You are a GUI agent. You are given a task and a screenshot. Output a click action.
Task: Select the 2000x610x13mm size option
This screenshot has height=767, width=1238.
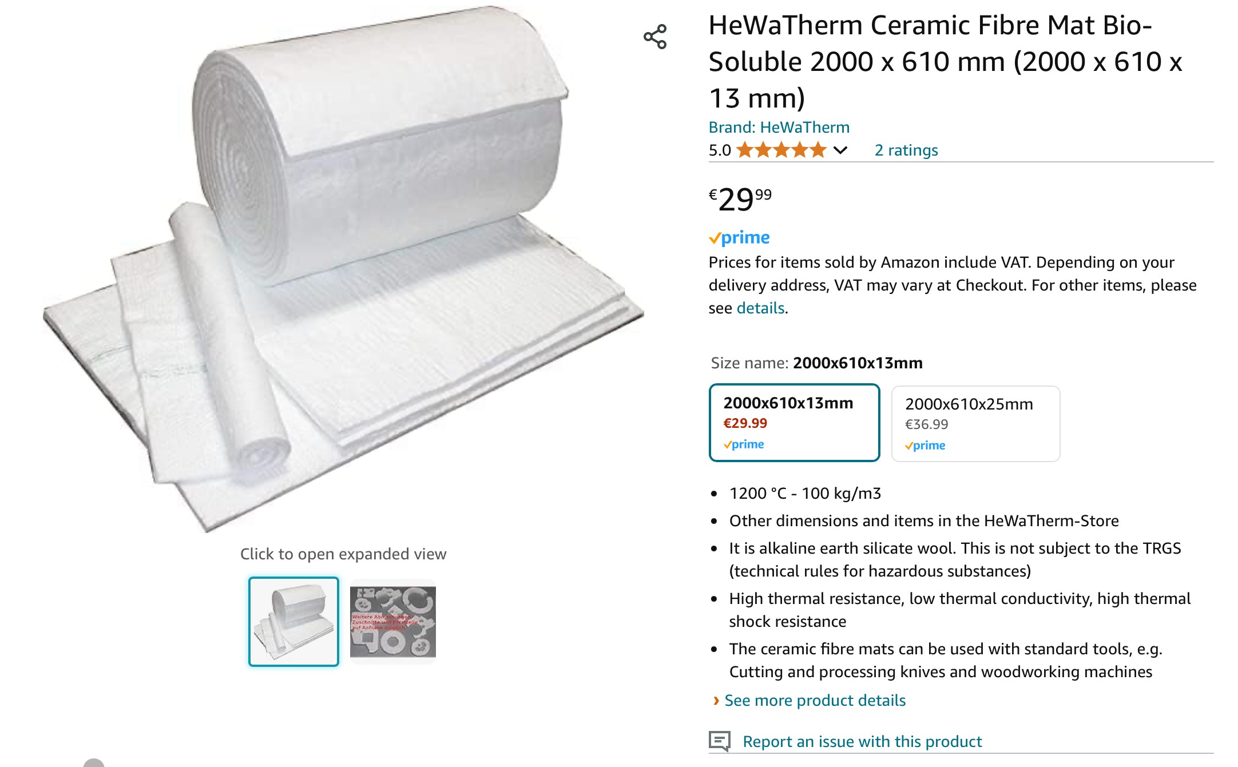pos(794,423)
